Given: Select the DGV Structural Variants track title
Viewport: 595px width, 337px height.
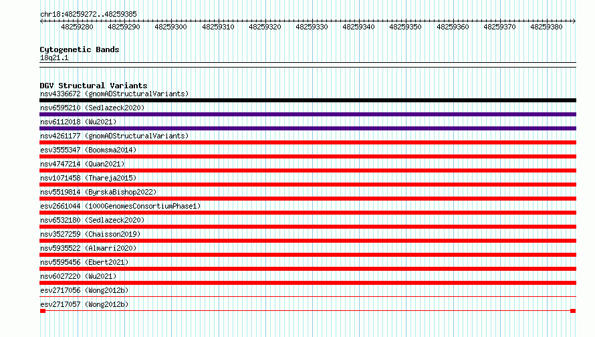Looking at the screenshot, I should point(94,86).
